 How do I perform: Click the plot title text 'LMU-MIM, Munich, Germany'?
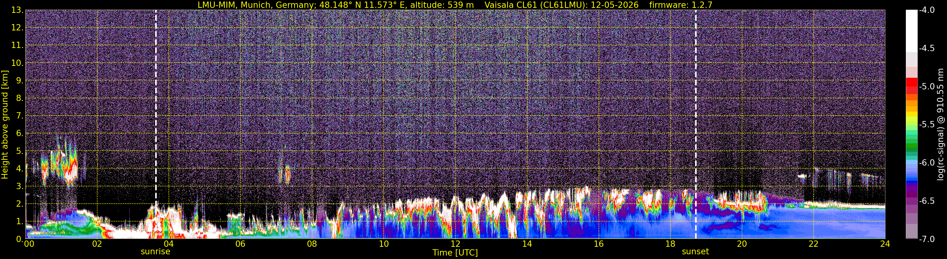[256, 5]
